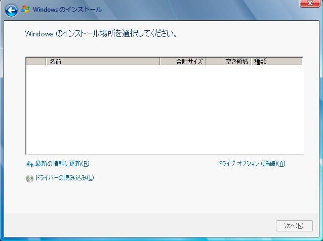
Task: Sort by 合計サイズ column header
Action: click(183, 61)
